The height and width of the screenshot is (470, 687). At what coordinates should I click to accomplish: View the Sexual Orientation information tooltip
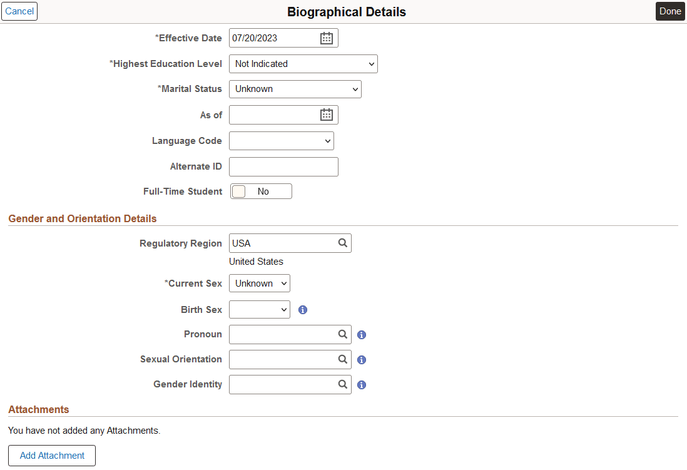pyautogui.click(x=362, y=360)
